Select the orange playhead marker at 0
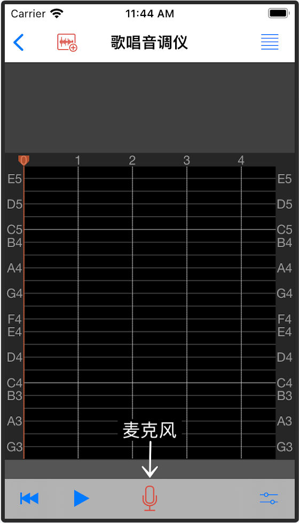The height and width of the screenshot is (523, 299). (x=23, y=161)
